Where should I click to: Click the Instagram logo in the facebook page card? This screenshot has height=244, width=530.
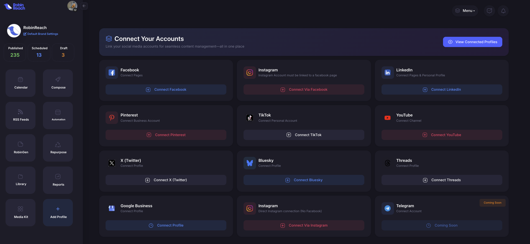click(x=250, y=72)
